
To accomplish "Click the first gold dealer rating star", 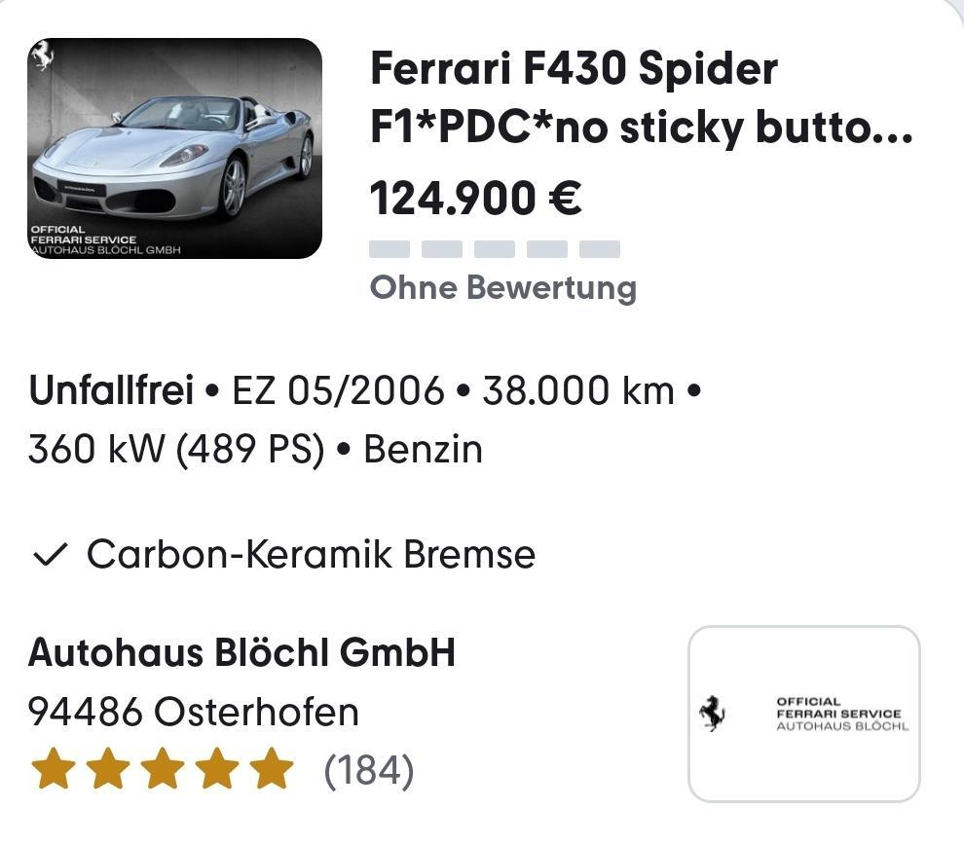I will click(53, 769).
